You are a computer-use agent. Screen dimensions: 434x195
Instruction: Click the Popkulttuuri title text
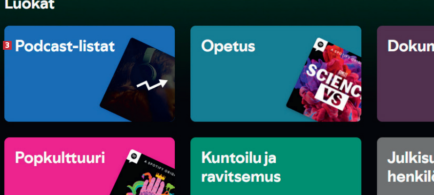(x=60, y=158)
